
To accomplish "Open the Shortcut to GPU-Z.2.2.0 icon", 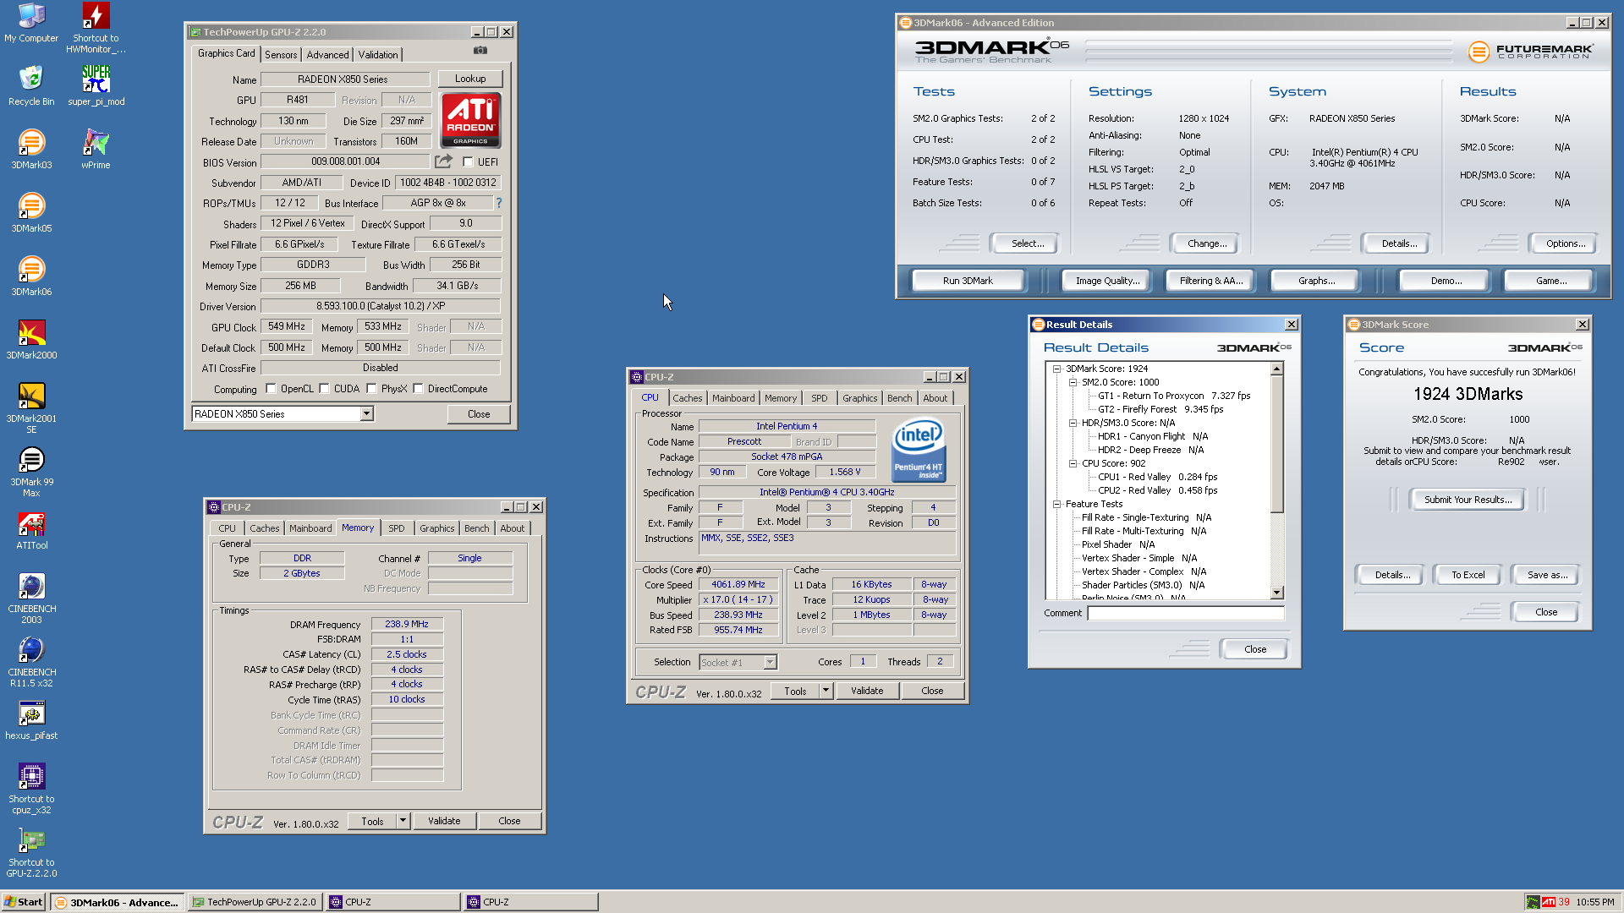I will tap(31, 851).
